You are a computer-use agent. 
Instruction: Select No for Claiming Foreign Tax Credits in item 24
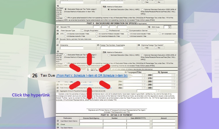pyautogui.click(x=156, y=48)
